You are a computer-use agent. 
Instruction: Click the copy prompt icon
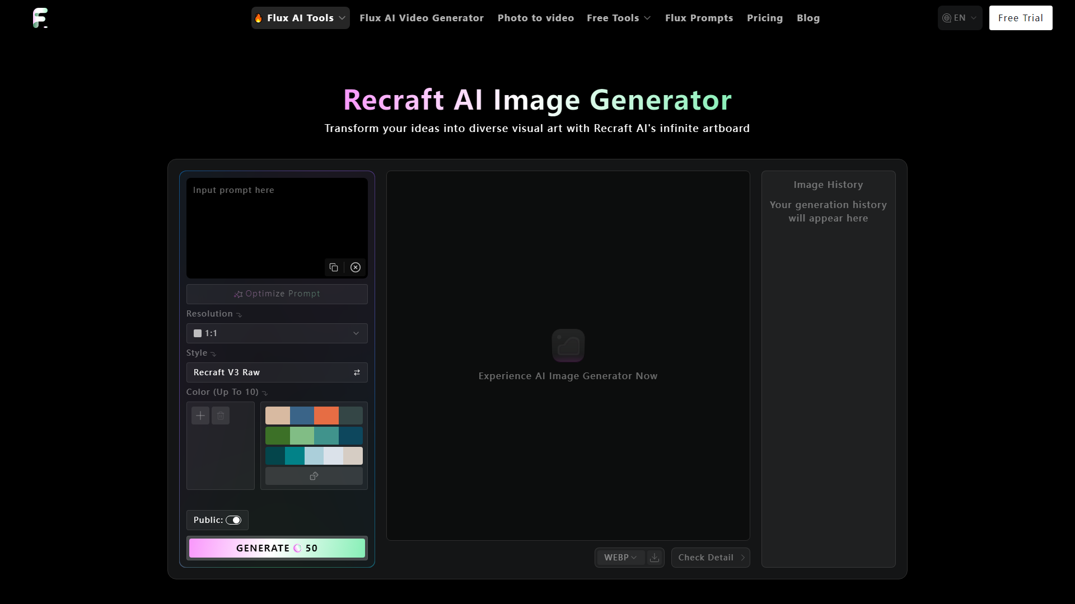pos(334,267)
